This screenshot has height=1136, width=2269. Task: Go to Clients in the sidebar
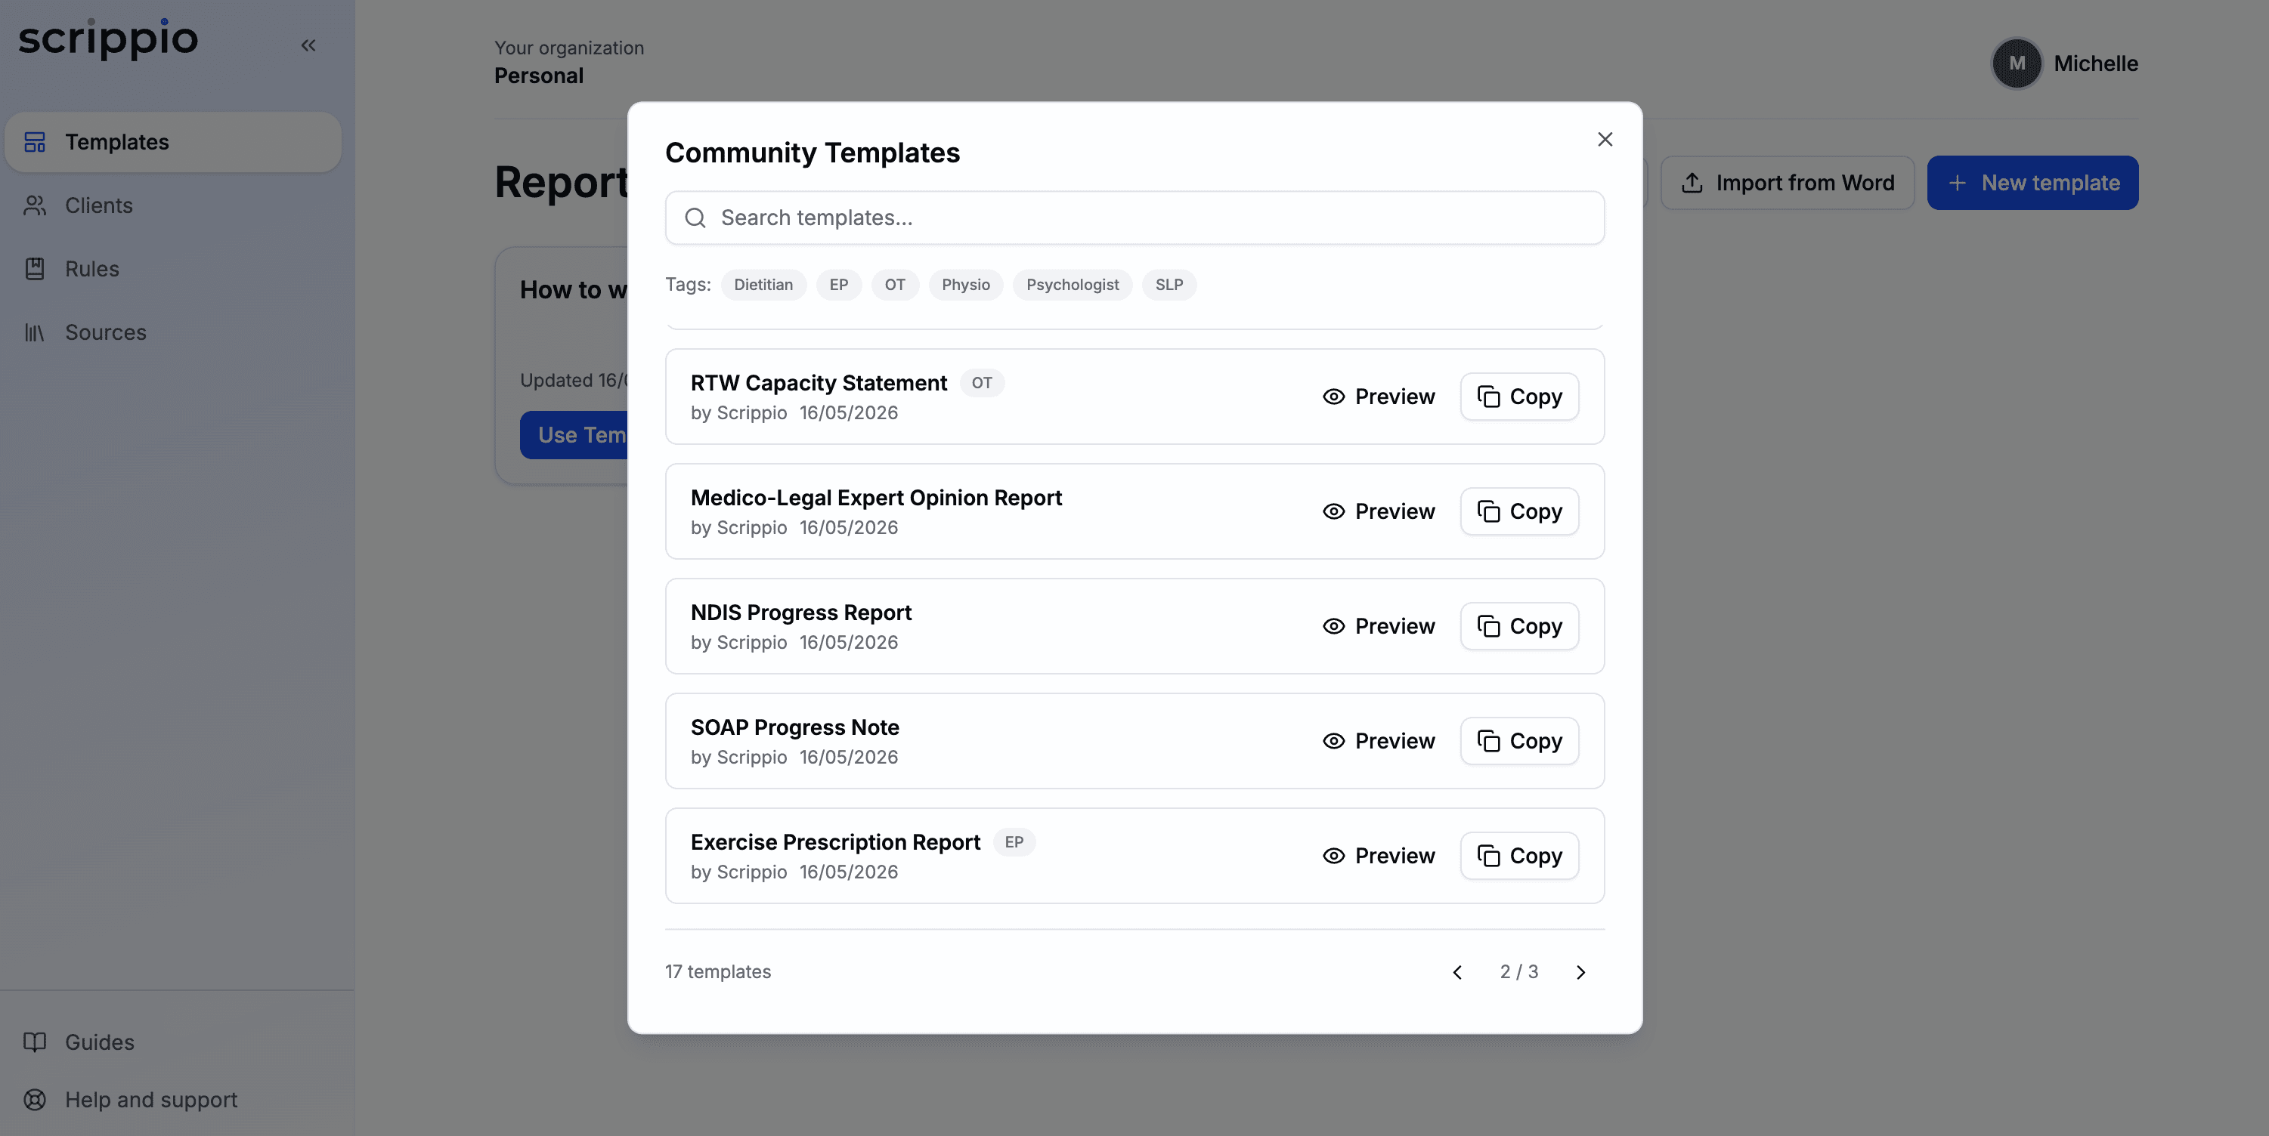pyautogui.click(x=172, y=205)
